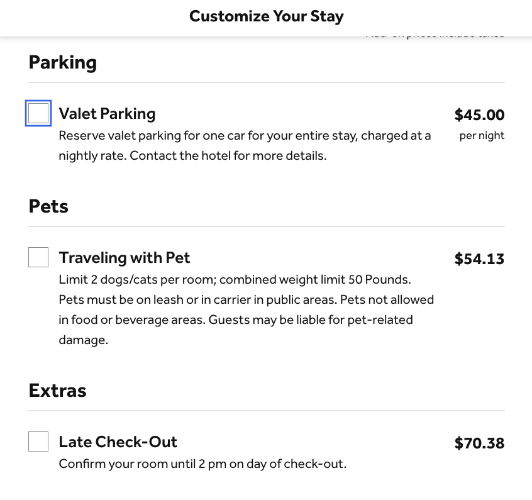Click the Extras section heading
Screen dimensions: 532x500
(x=57, y=390)
